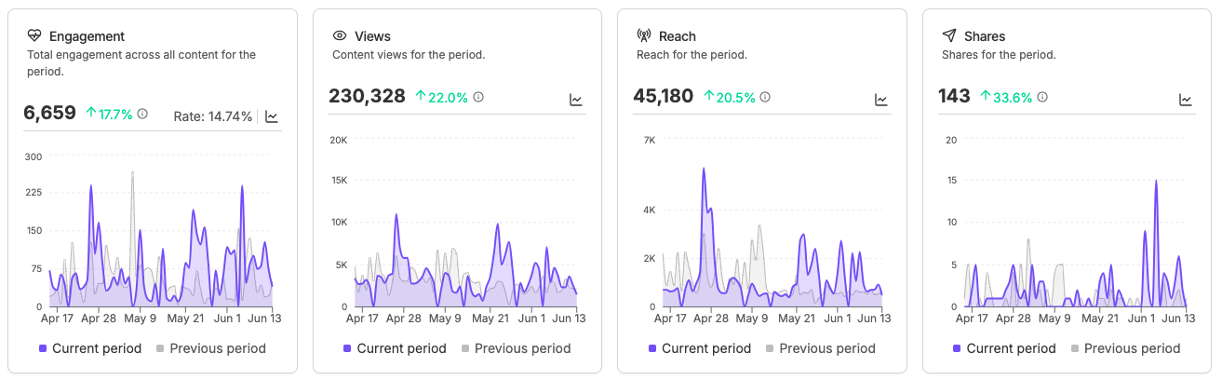Toggle Previous period legend in Reach chart
1222x380 pixels.
820,348
